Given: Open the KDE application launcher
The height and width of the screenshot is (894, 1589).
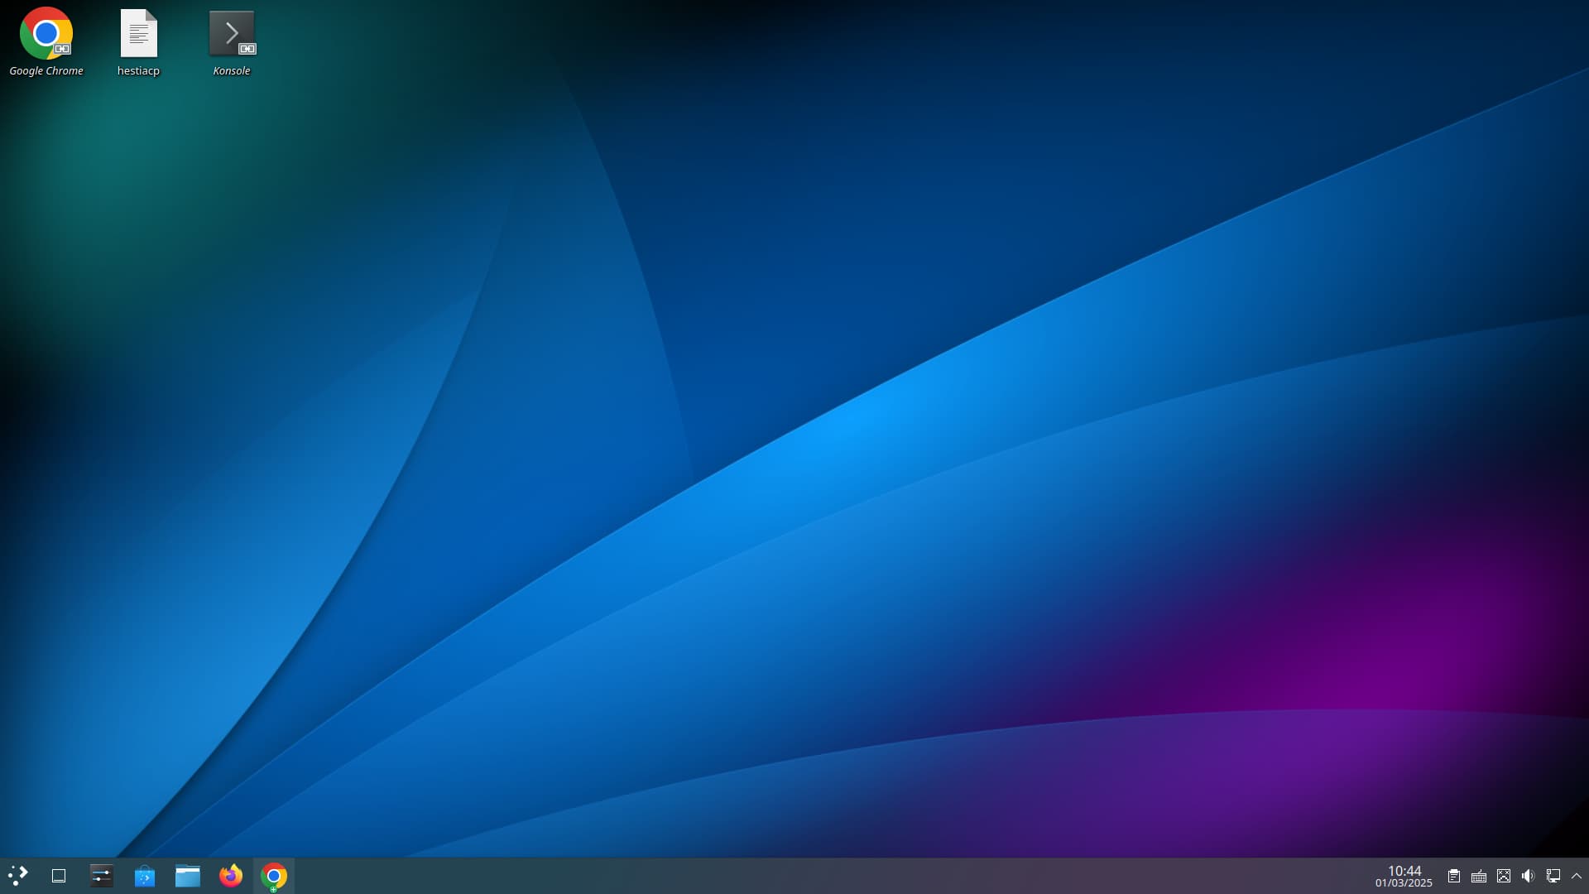Looking at the screenshot, I should (x=17, y=876).
